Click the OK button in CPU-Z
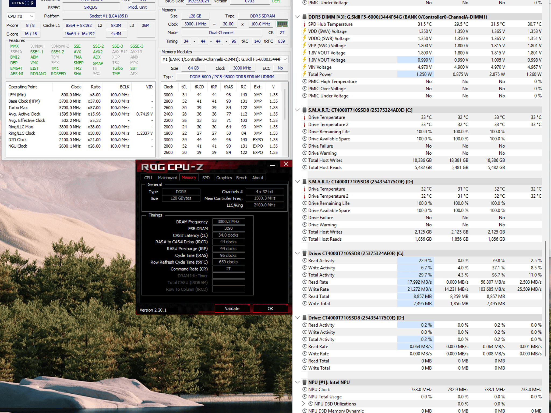Viewport: 551px width, 413px height. pos(270,309)
